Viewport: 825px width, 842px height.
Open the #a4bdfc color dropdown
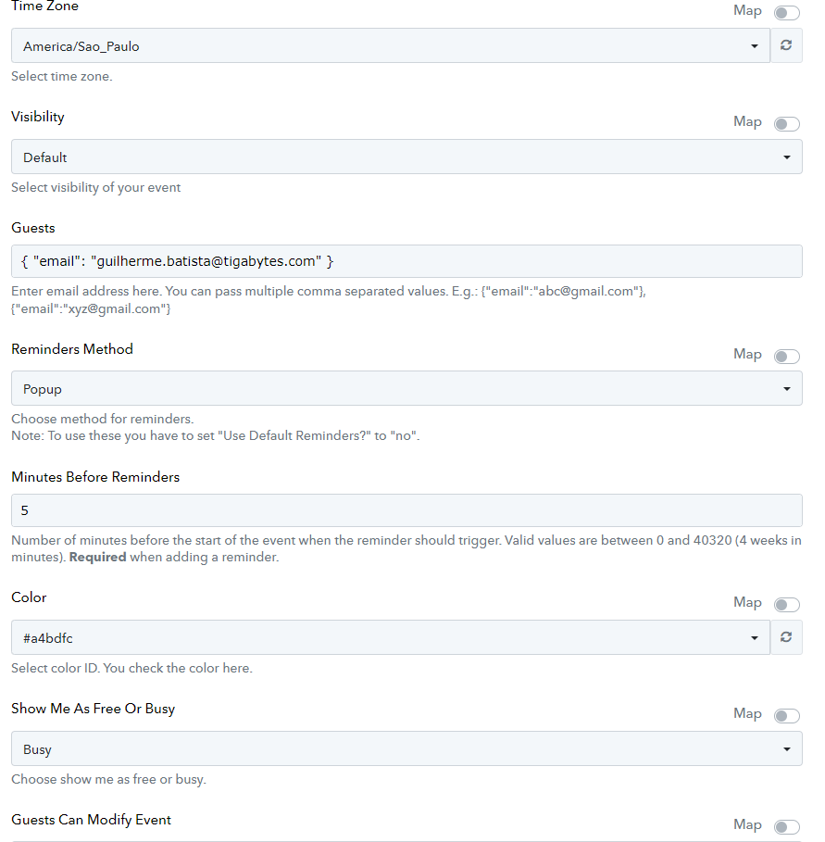click(391, 637)
